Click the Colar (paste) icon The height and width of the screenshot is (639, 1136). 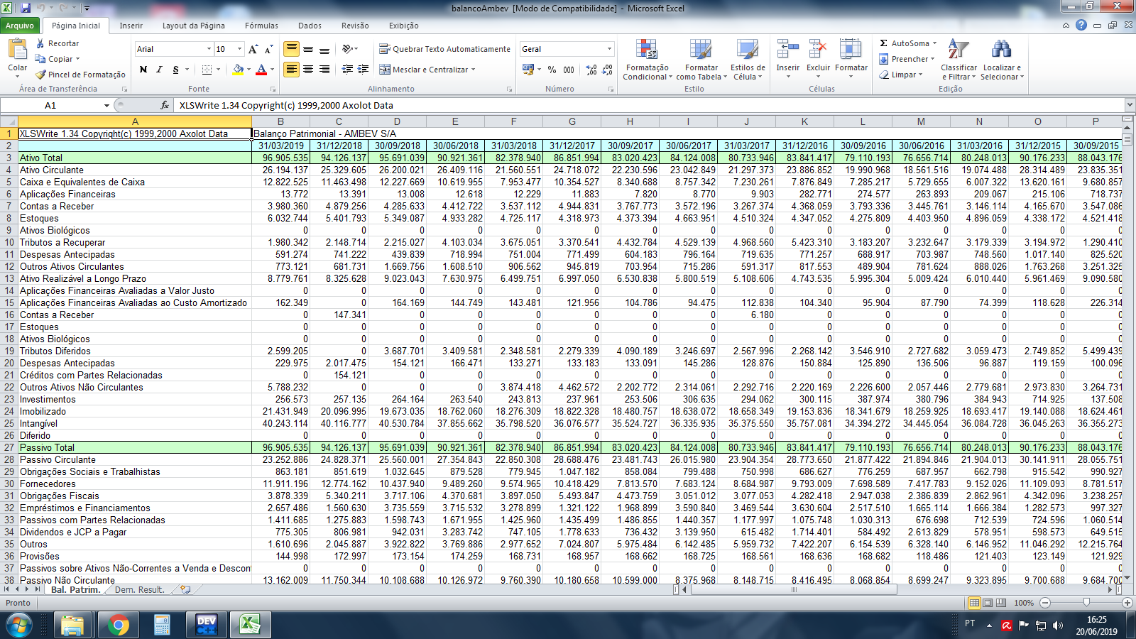(x=17, y=50)
